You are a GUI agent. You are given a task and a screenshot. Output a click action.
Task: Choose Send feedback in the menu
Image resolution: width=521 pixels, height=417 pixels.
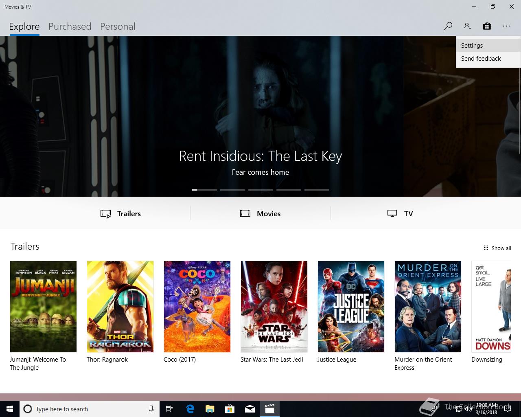pyautogui.click(x=488, y=59)
